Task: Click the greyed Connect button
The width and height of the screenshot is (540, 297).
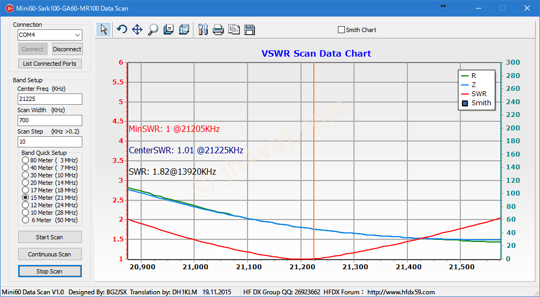Action: click(33, 49)
